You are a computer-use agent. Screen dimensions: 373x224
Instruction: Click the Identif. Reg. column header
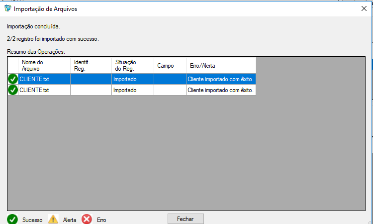(x=91, y=66)
